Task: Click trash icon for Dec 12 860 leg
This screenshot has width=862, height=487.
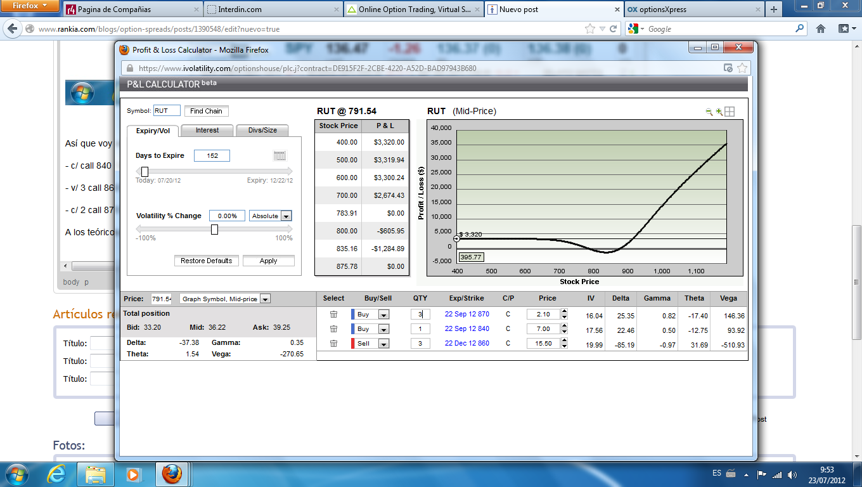Action: tap(333, 344)
